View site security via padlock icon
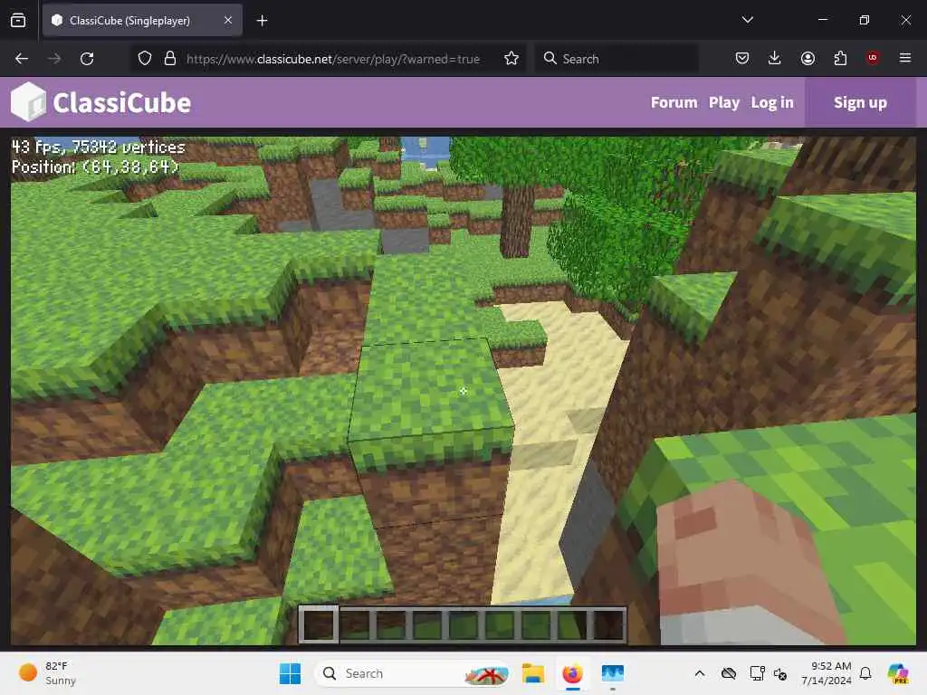 coord(170,59)
